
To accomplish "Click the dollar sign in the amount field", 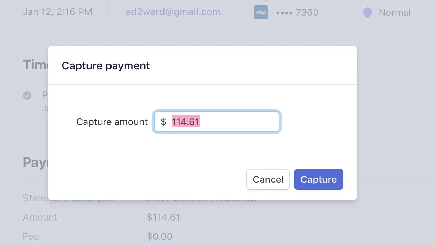I will (163, 122).
